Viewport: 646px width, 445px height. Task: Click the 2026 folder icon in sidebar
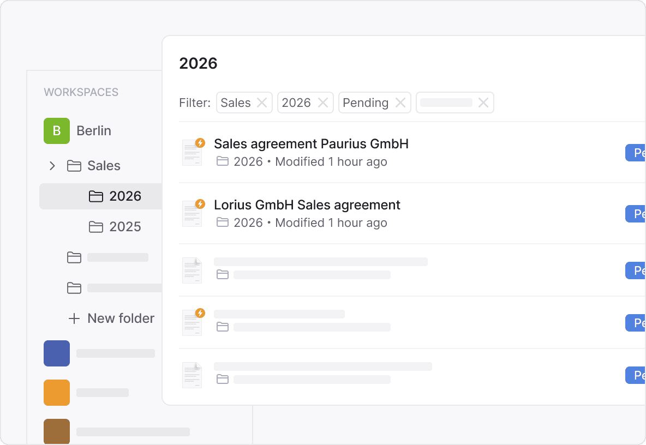pos(96,196)
